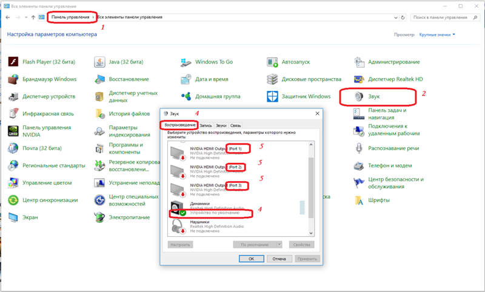The height and width of the screenshot is (292, 485).
Task: Open Параметры индексирования icon
Action: pyautogui.click(x=99, y=131)
